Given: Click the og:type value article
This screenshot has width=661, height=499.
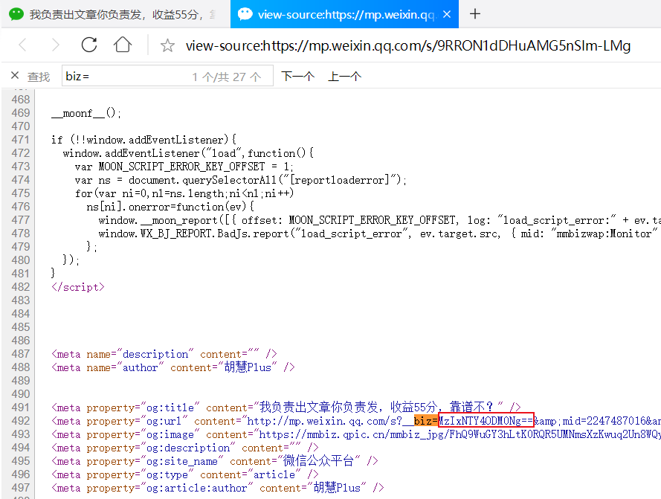Looking at the screenshot, I should pyautogui.click(x=274, y=474).
